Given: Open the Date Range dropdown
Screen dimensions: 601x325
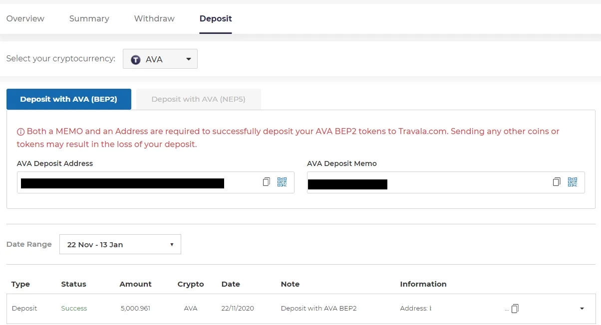Looking at the screenshot, I should point(120,244).
